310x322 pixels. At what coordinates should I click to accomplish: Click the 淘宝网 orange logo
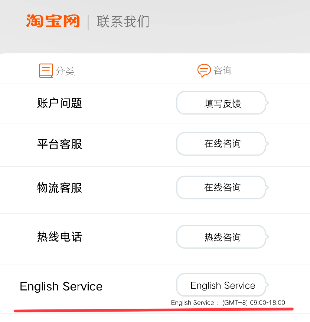(53, 21)
